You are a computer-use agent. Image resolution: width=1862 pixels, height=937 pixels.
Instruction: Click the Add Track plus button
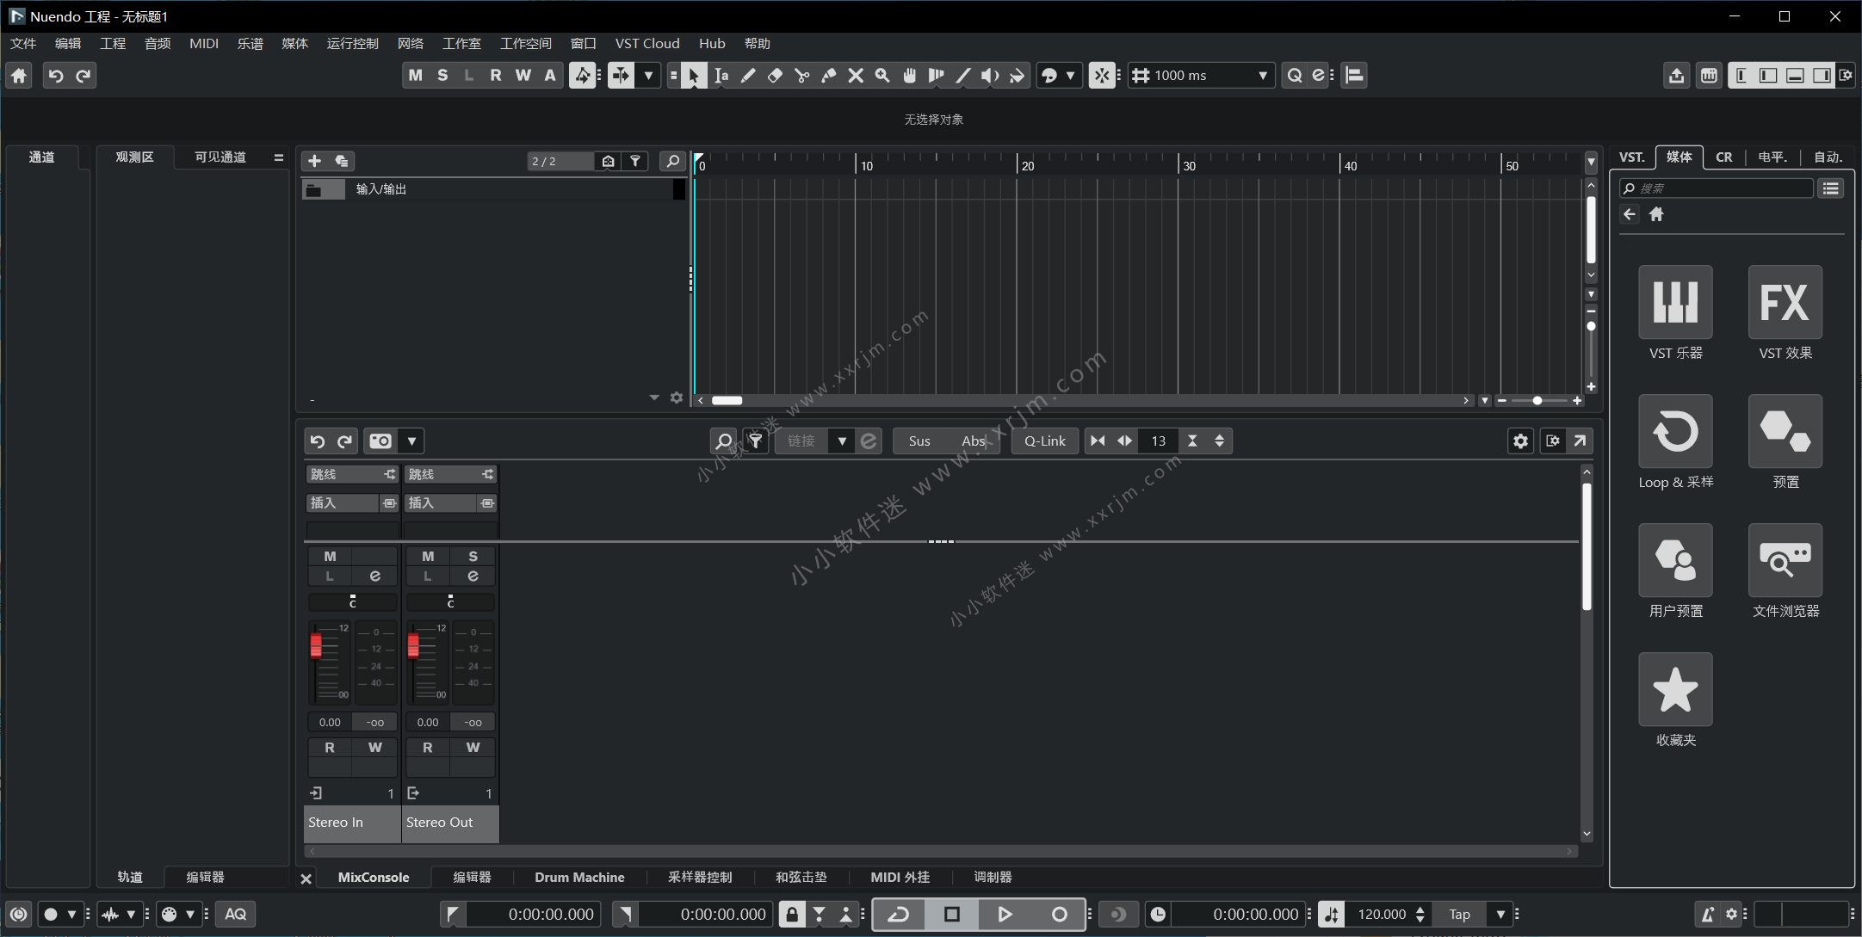click(x=314, y=161)
